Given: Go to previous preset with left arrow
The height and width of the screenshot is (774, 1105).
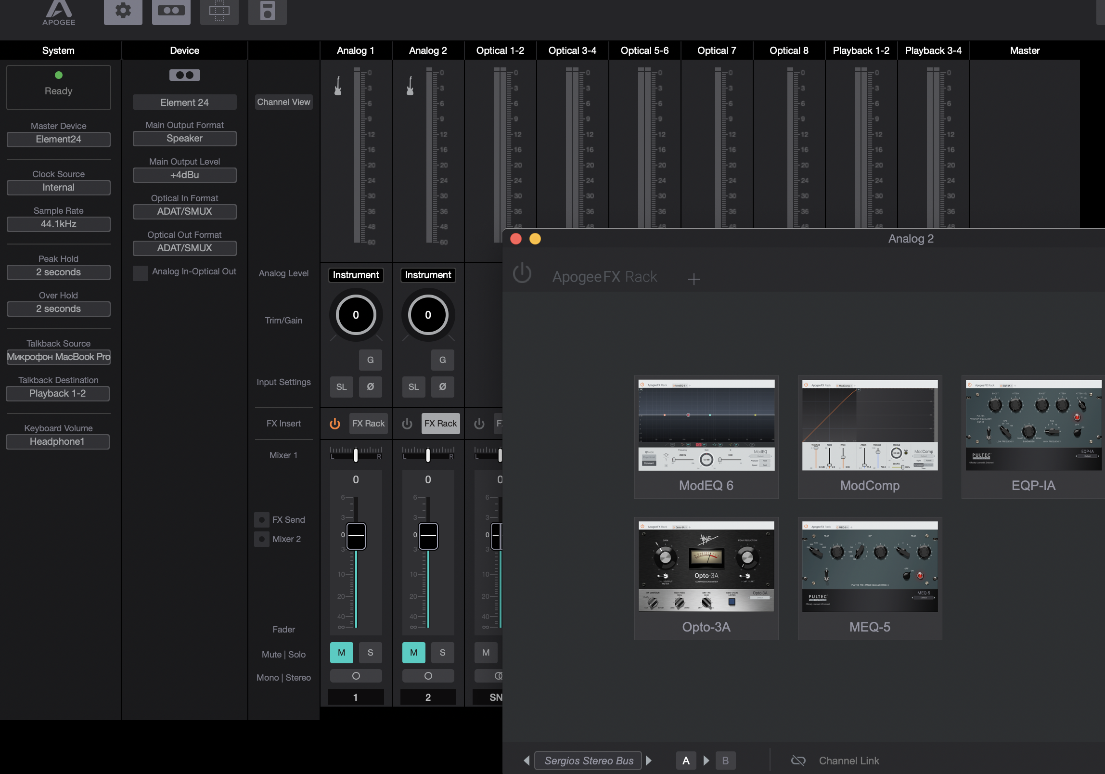Looking at the screenshot, I should coord(527,761).
